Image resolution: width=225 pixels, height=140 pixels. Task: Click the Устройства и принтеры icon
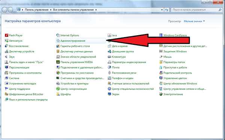tap(58, 83)
